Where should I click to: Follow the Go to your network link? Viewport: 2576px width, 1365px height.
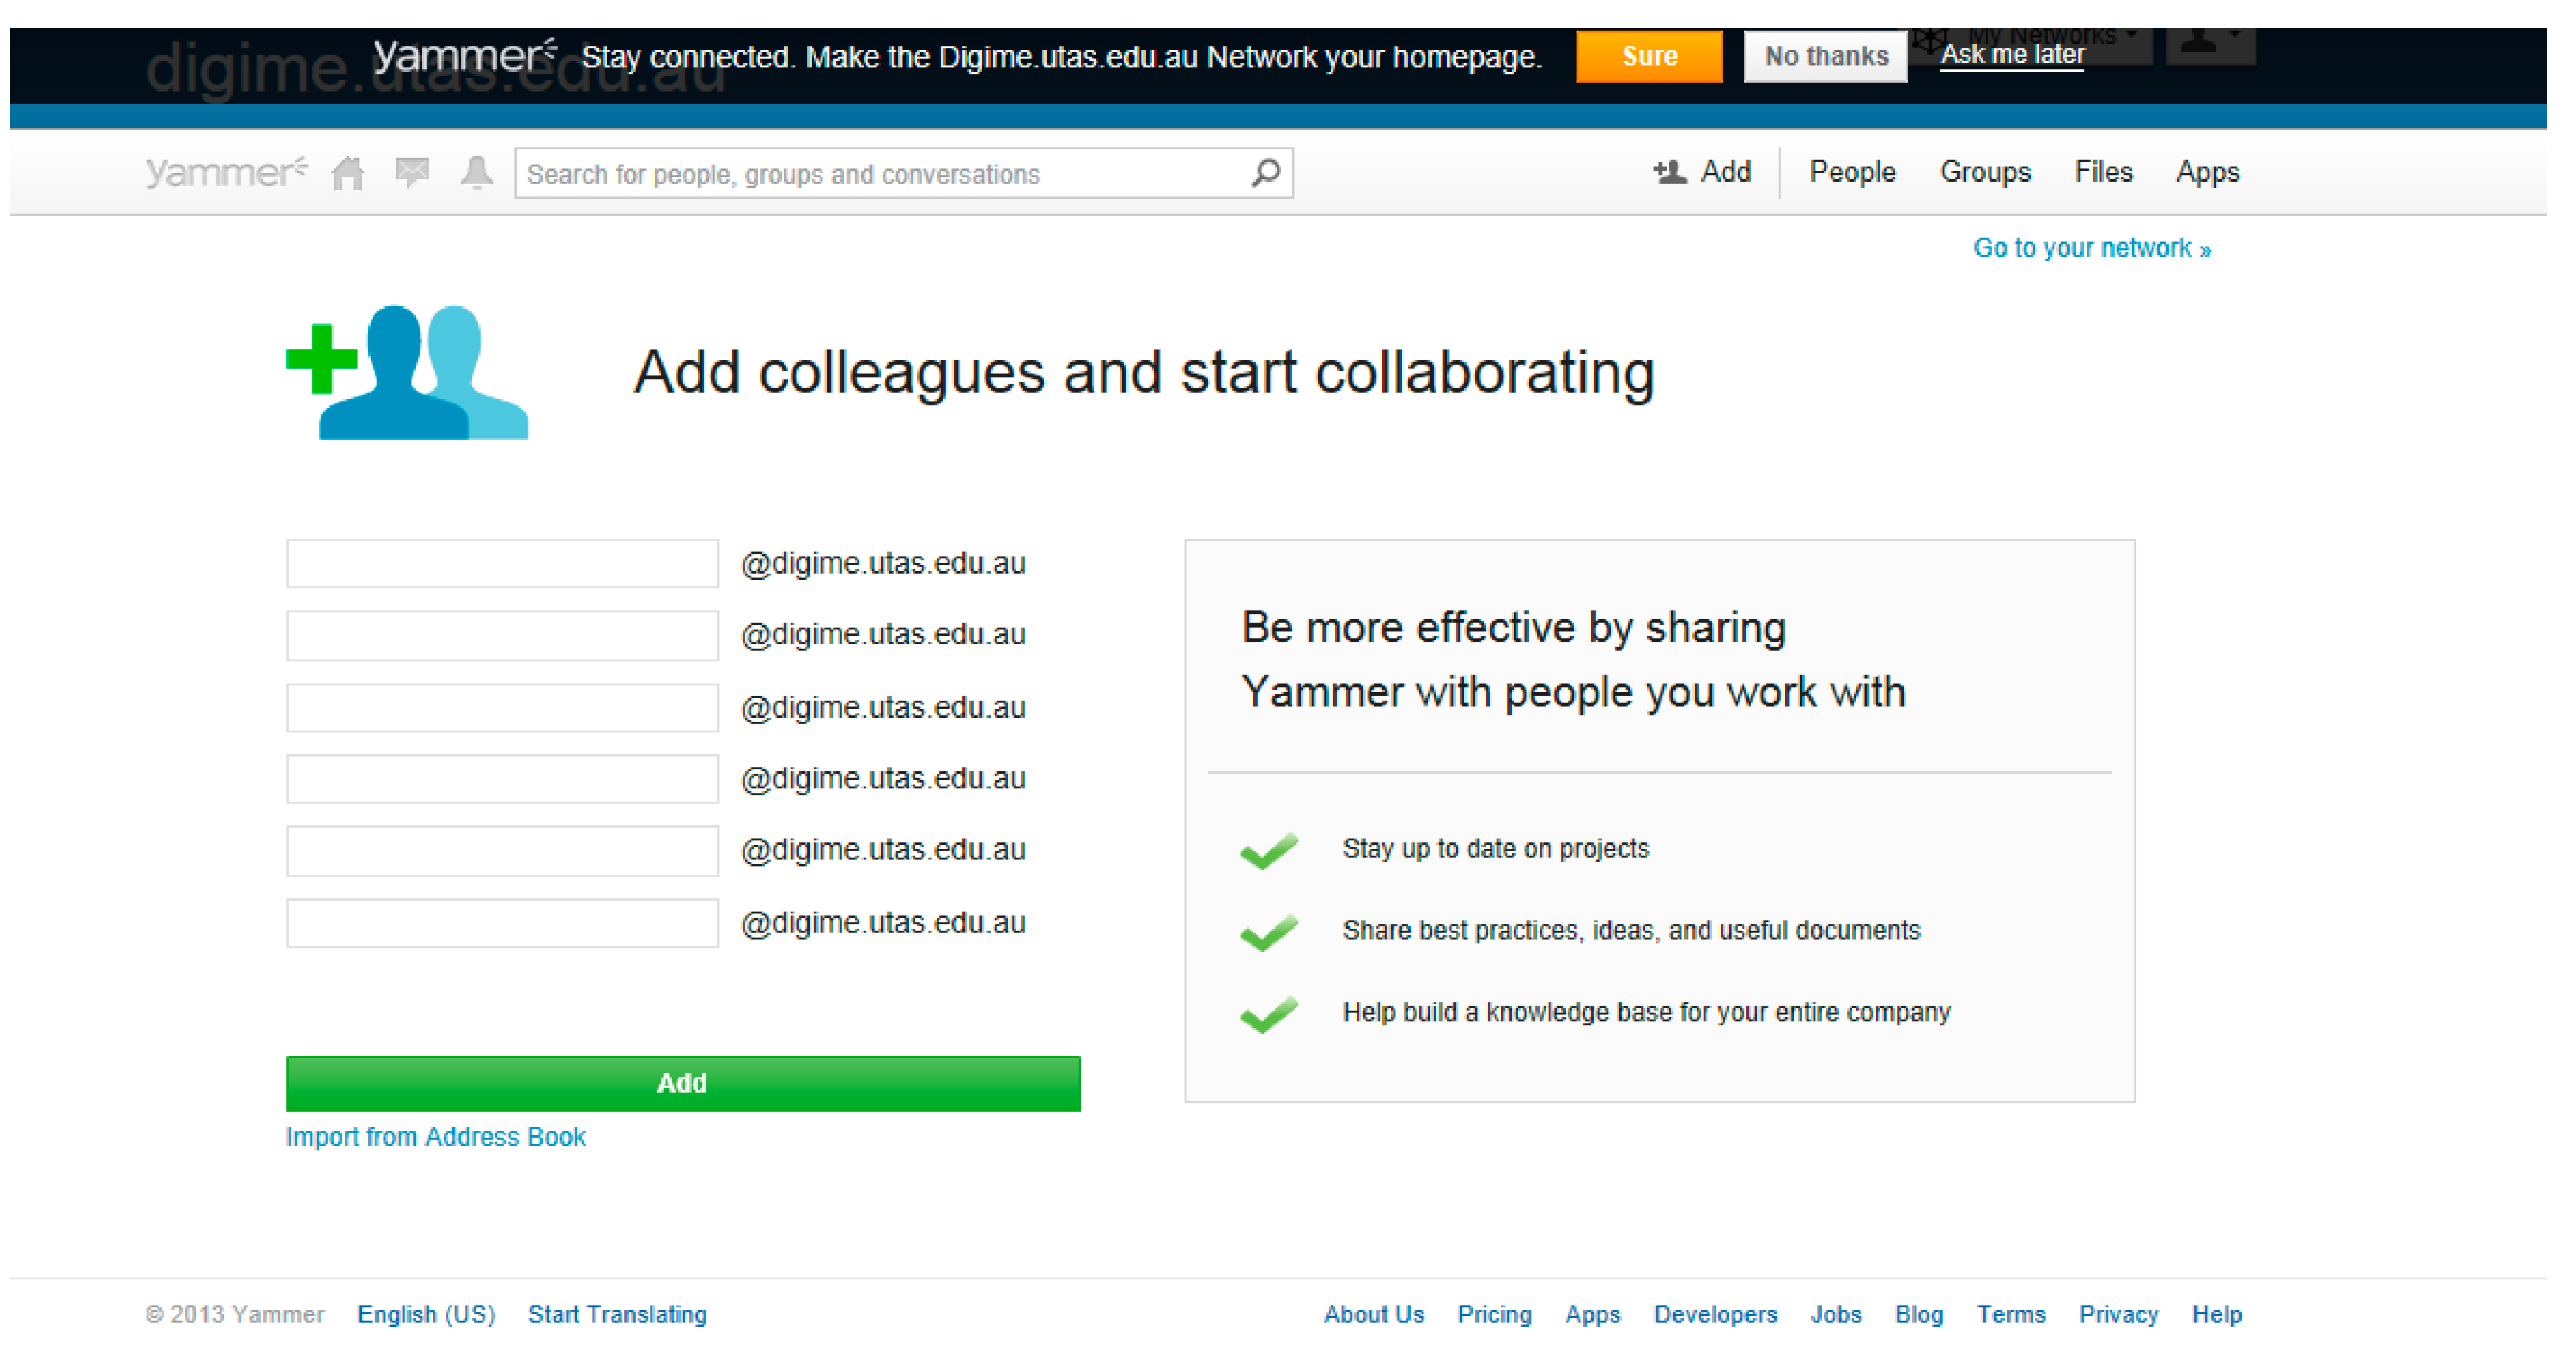coord(2091,248)
